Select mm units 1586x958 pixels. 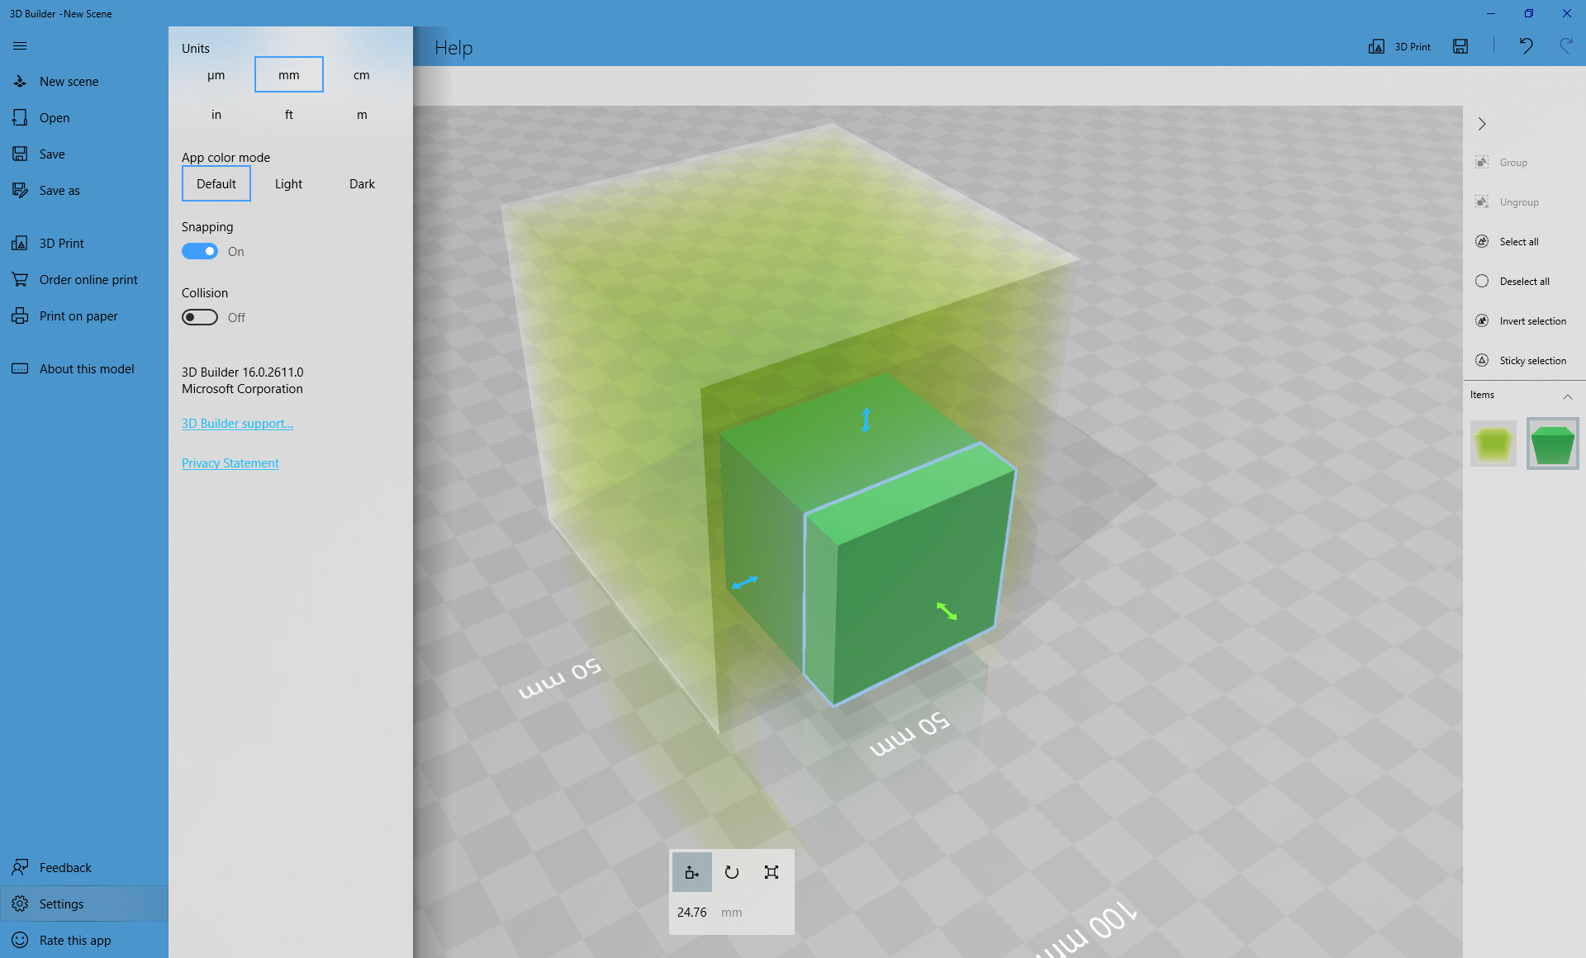click(289, 74)
